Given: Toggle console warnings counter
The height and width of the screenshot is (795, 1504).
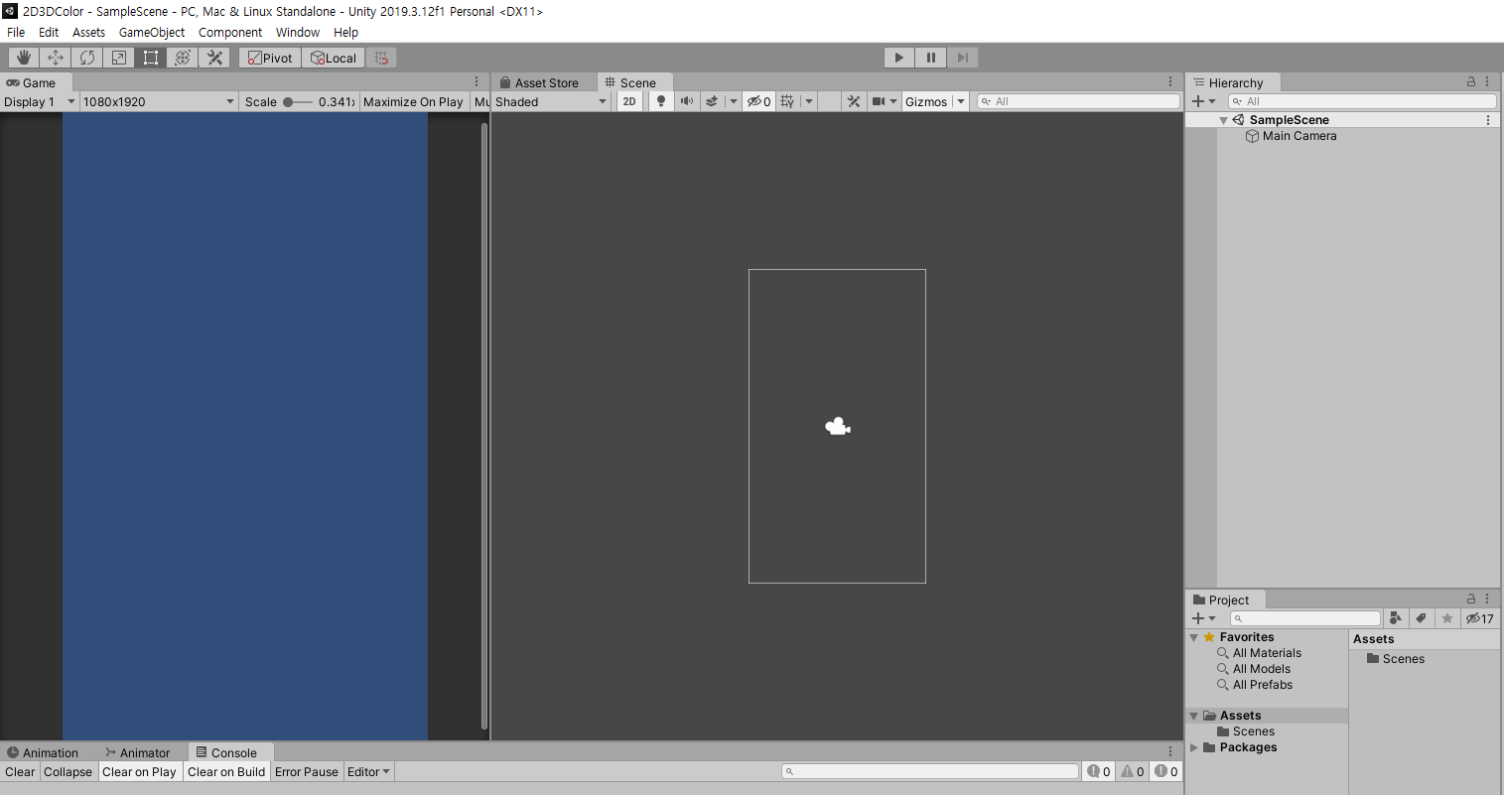Looking at the screenshot, I should [1133, 771].
